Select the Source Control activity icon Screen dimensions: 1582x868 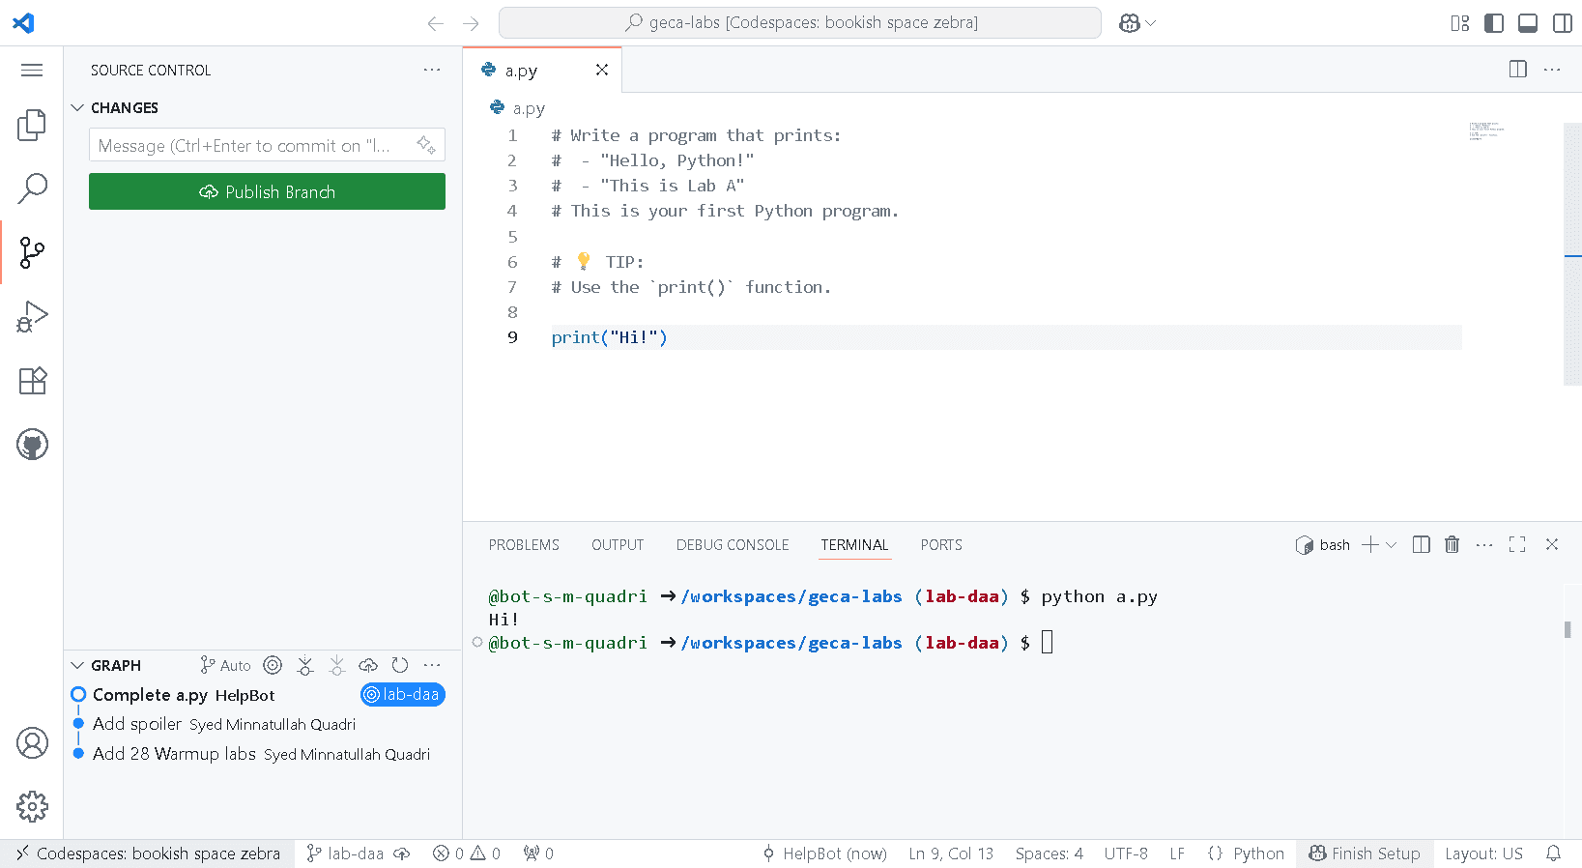[32, 252]
